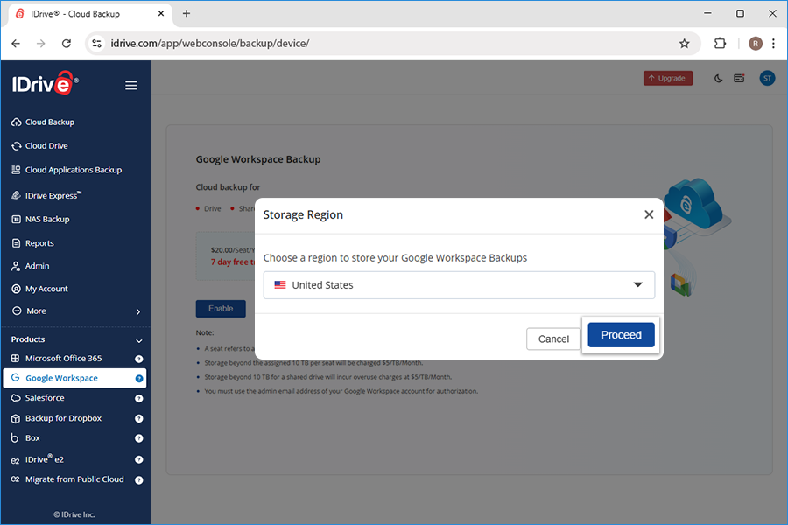Click the browser forward arrow
The width and height of the screenshot is (788, 525).
(40, 44)
